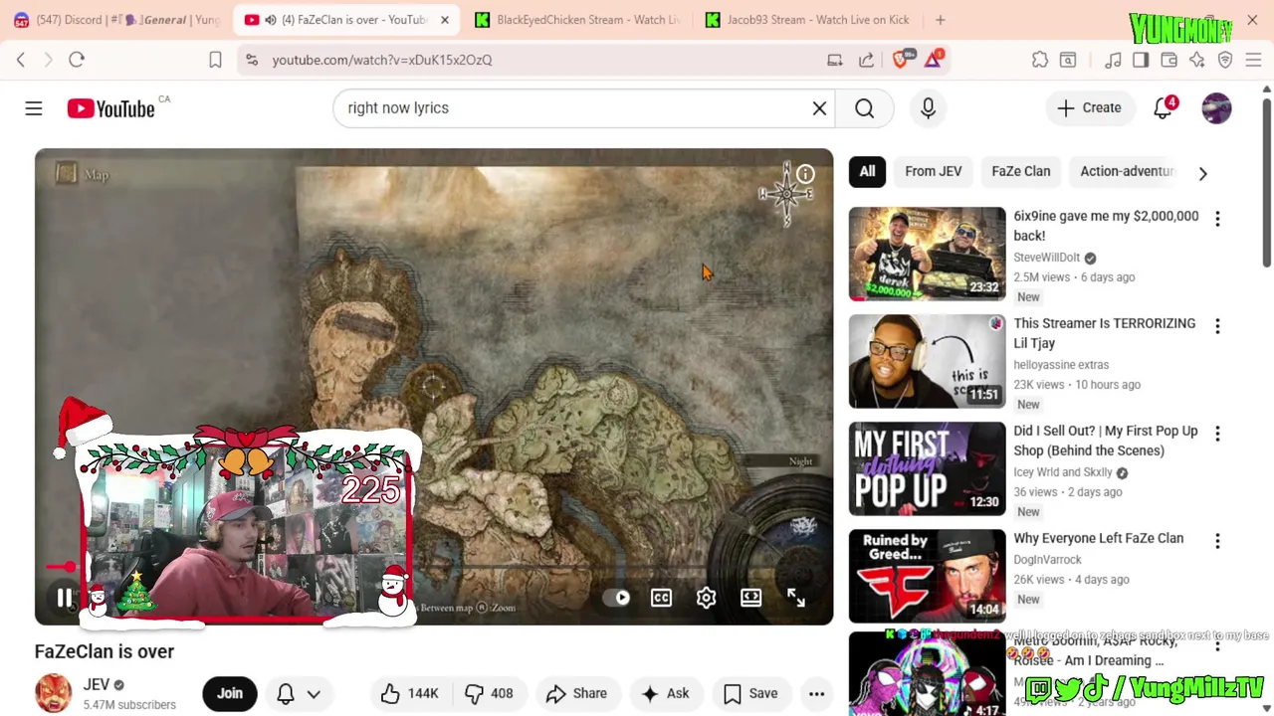Open Streamer TERRORIZING Lil Tjay thumbnail
Viewport: 1274px width, 716px height.
[927, 361]
